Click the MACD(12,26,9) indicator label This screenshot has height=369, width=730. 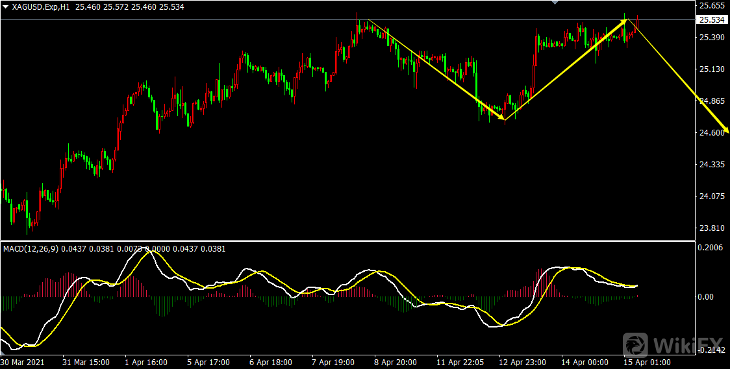(x=30, y=249)
